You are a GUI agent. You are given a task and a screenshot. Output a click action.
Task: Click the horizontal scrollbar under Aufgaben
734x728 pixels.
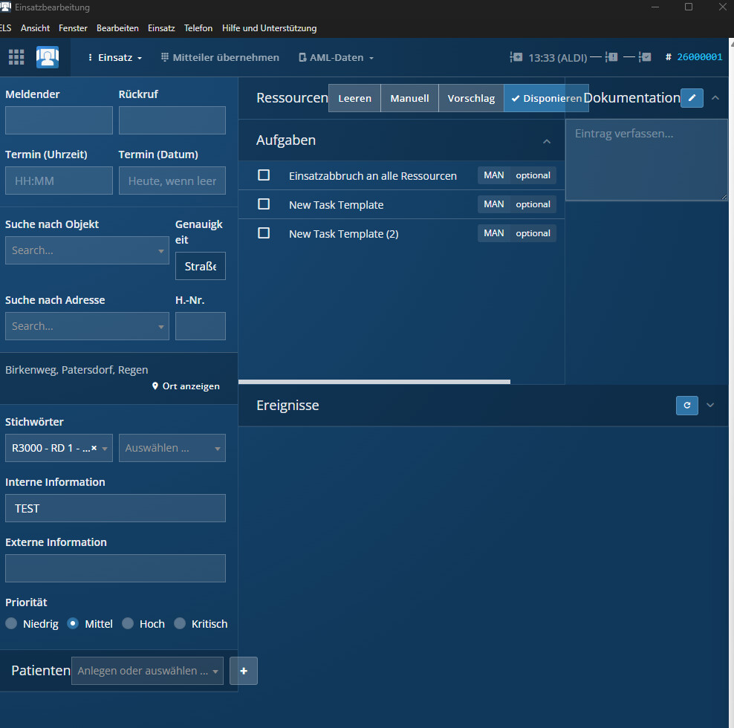coord(374,382)
